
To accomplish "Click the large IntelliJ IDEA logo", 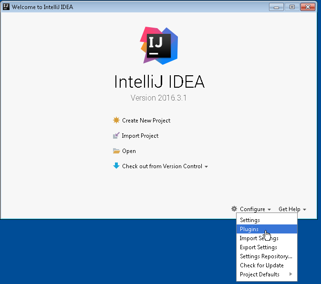I will coord(159,46).
